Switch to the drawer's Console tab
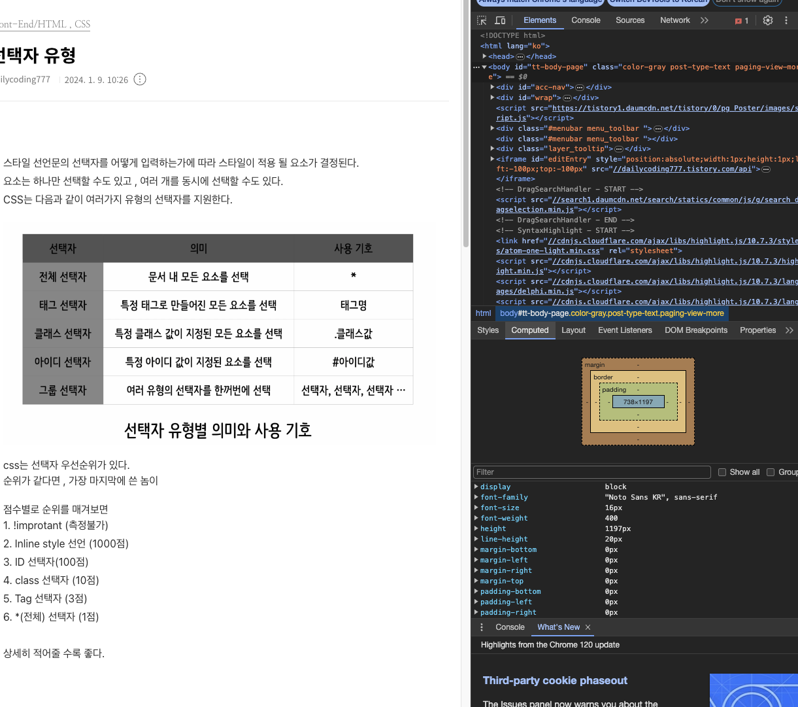798x707 pixels. (x=510, y=627)
